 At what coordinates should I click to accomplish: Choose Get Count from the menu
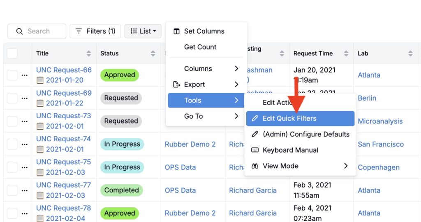[200, 47]
